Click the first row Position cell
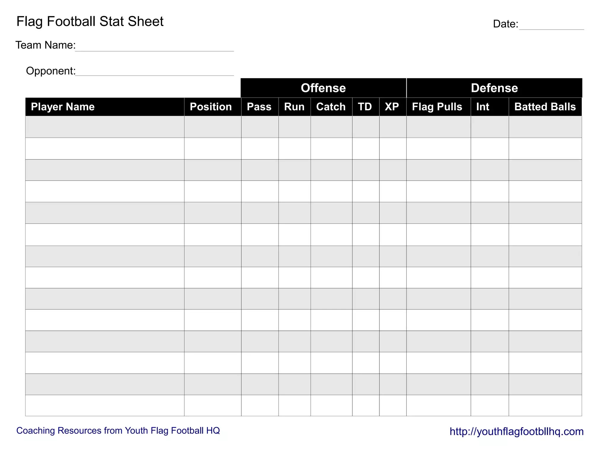 click(x=213, y=127)
